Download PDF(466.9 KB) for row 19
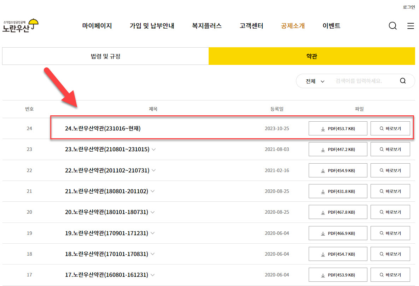Image resolution: width=419 pixels, height=286 pixels. pyautogui.click(x=338, y=233)
